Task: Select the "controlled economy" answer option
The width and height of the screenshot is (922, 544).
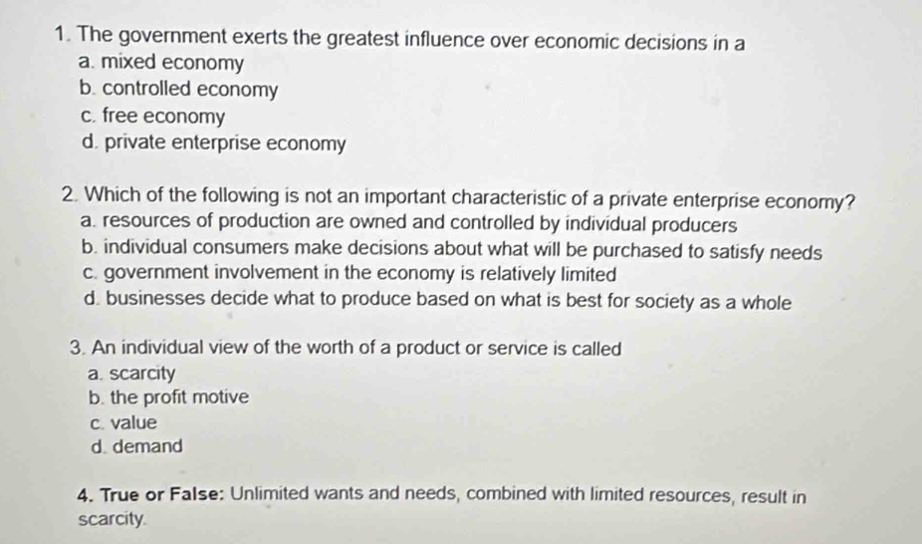Action: [x=189, y=90]
